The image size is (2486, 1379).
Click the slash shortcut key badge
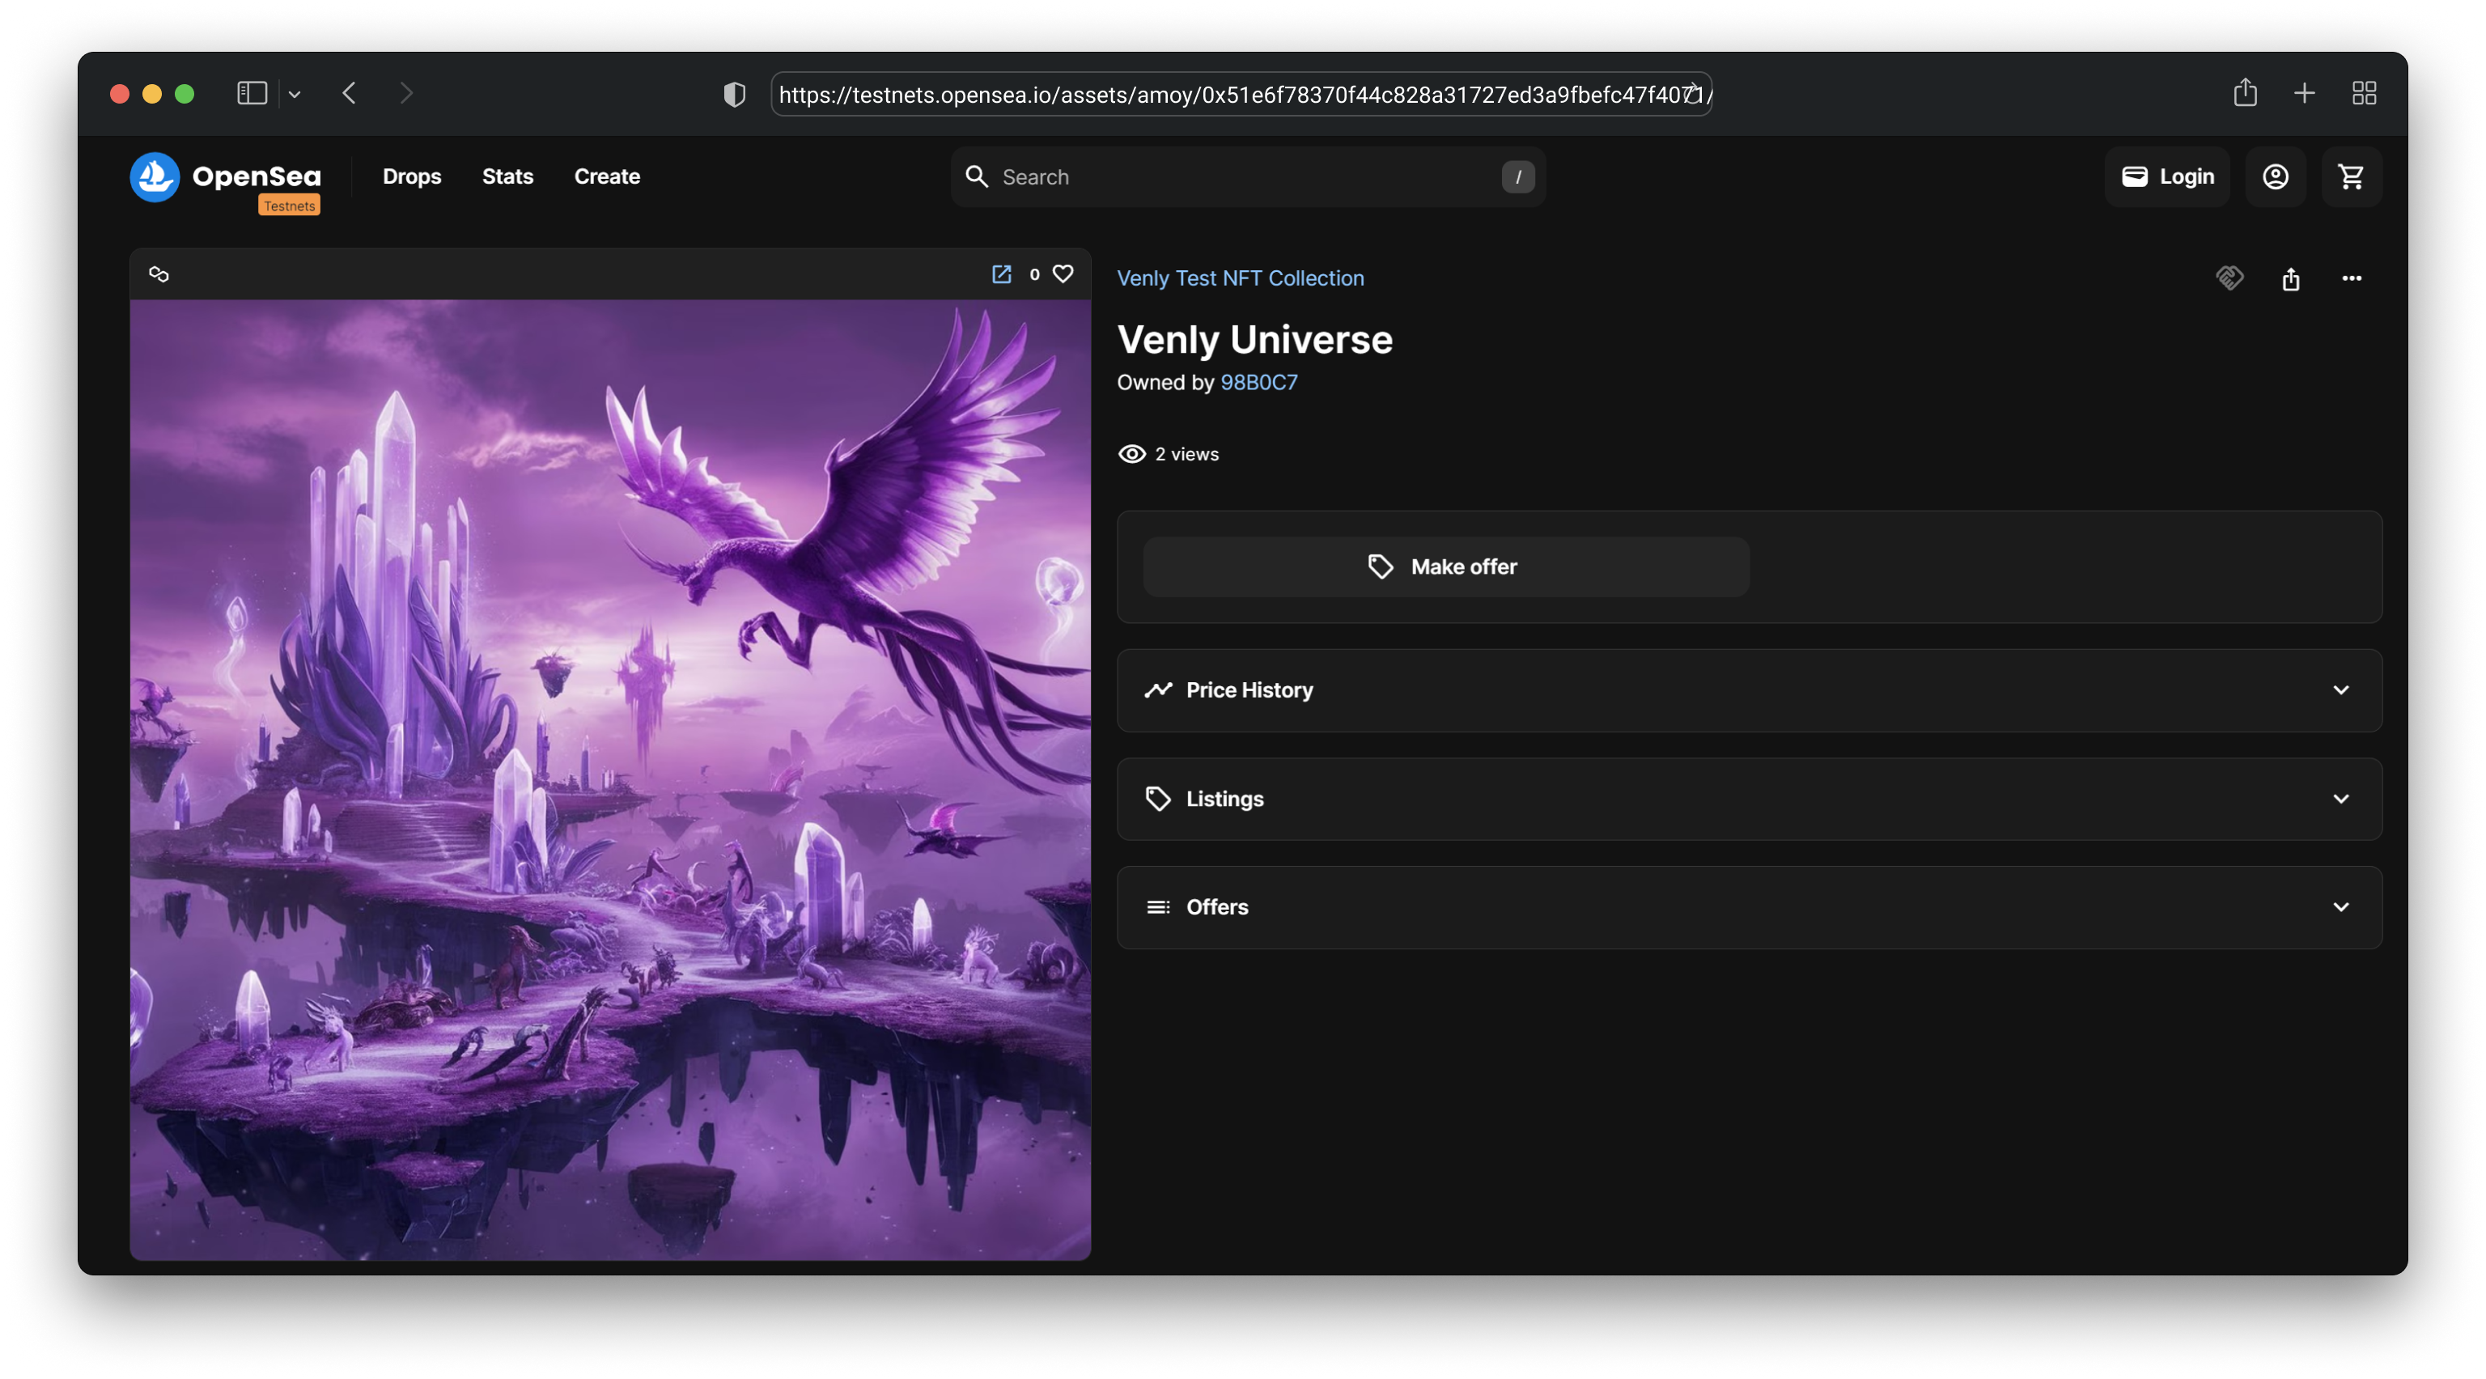[x=1518, y=176]
